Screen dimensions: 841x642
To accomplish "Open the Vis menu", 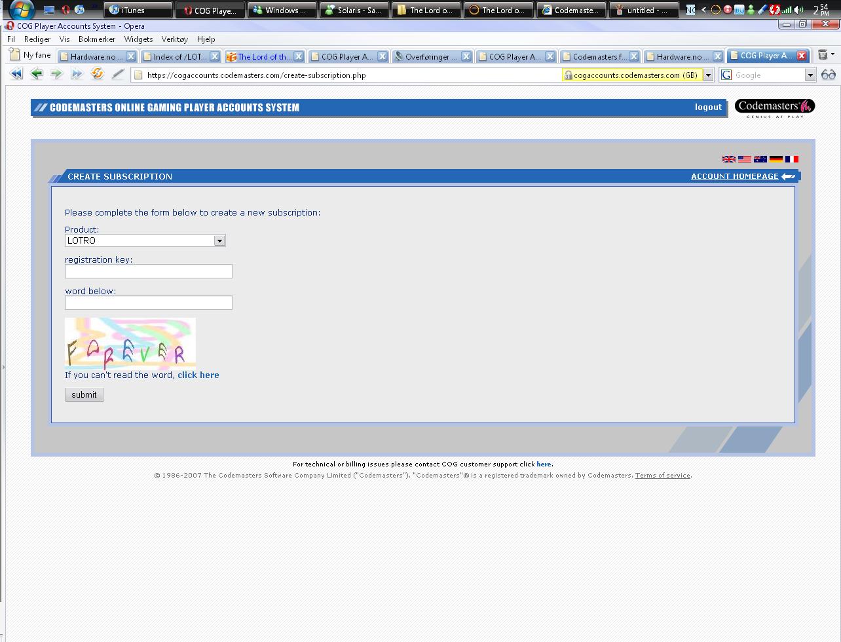I will (64, 39).
